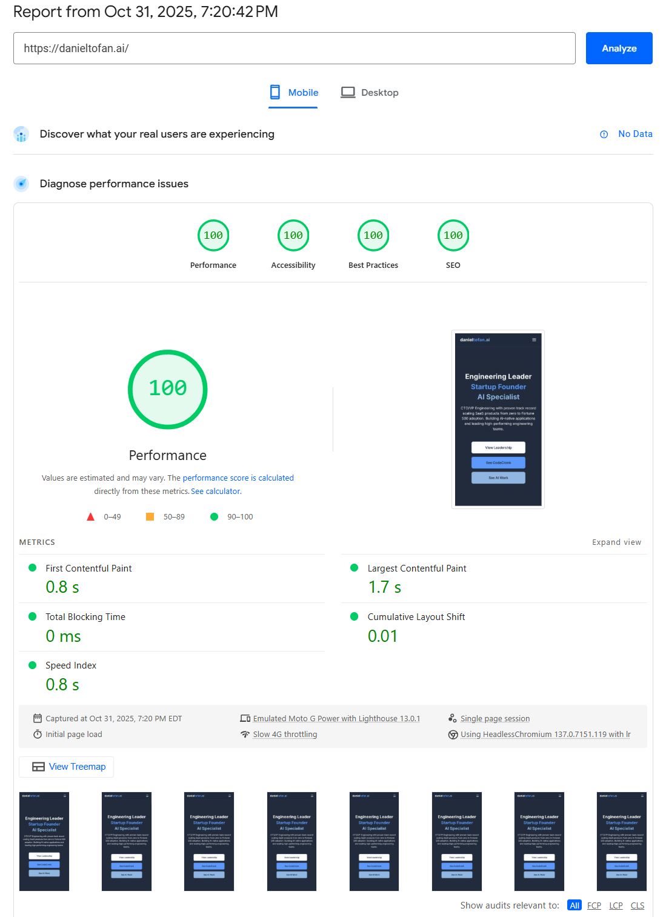Click the emulated device icon
Image resolution: width=666 pixels, height=917 pixels.
245,718
